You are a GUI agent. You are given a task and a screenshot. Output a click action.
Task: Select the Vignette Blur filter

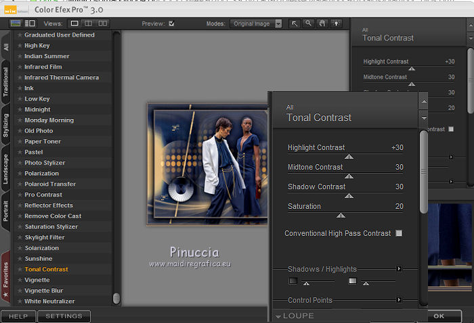[x=44, y=291]
